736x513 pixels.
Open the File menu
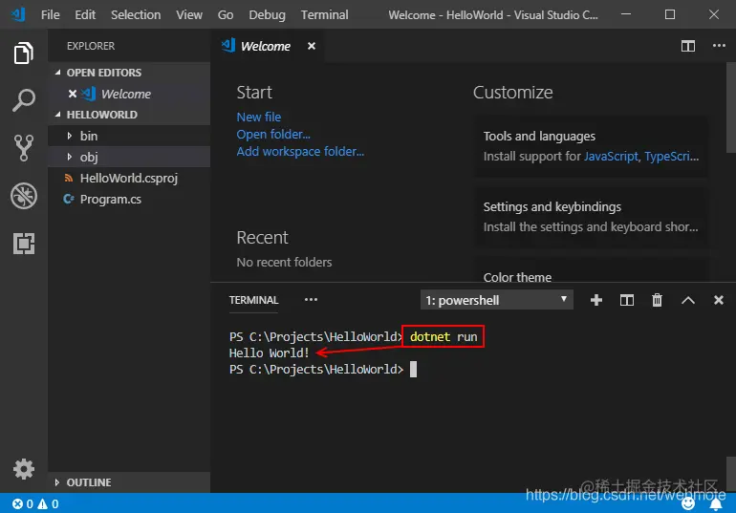tap(51, 15)
